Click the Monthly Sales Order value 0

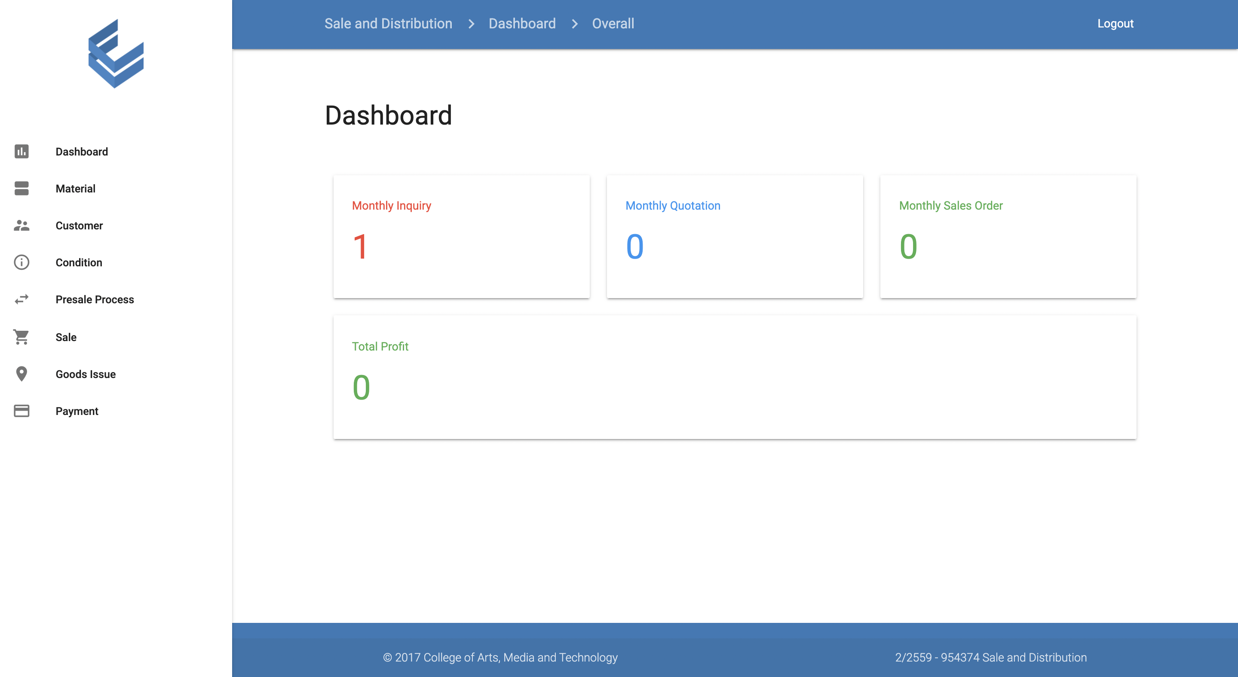(x=908, y=247)
